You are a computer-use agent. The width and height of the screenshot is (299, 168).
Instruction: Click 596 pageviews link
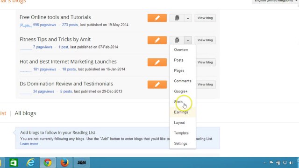point(44,25)
